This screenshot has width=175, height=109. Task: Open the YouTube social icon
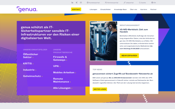tap(81, 3)
